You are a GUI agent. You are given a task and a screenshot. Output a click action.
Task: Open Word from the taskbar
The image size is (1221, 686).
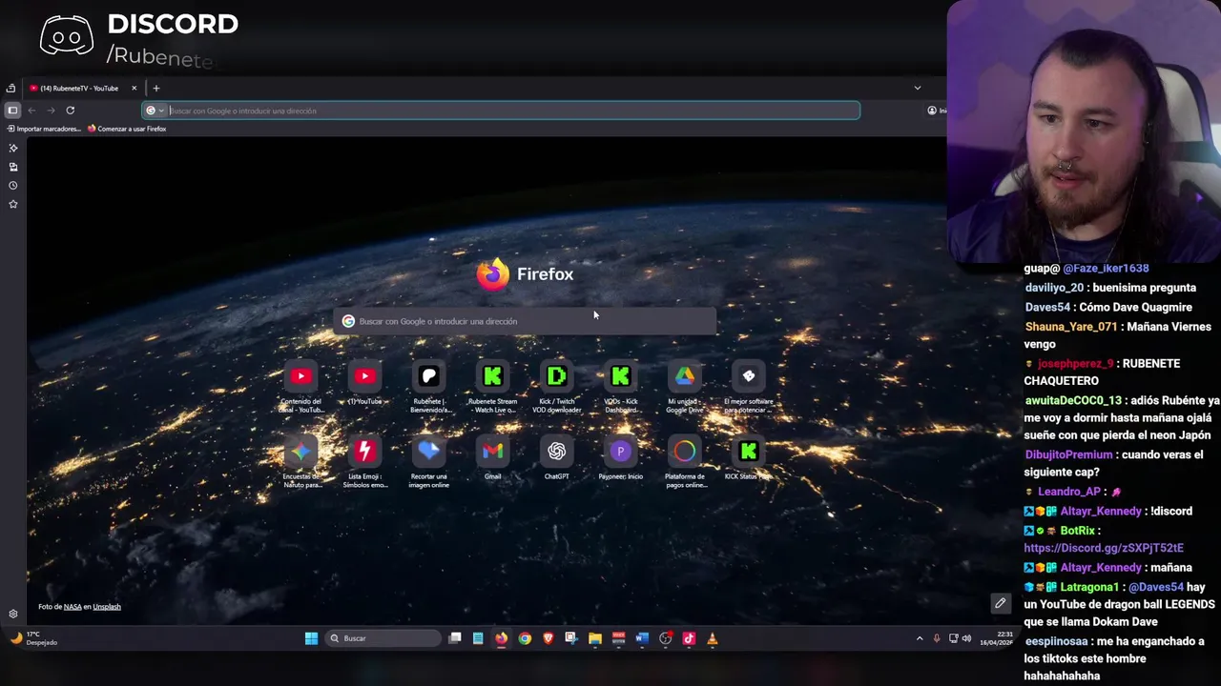[x=642, y=638]
